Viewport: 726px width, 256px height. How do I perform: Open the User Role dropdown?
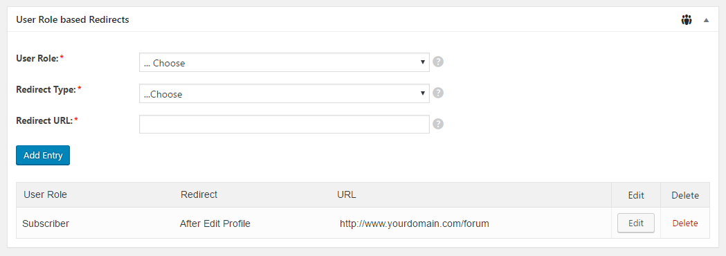click(x=284, y=62)
